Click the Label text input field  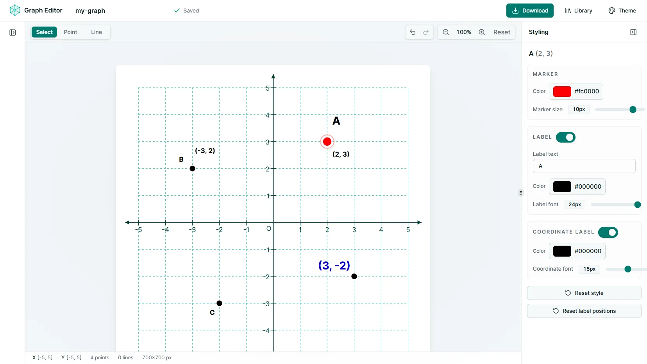(584, 166)
